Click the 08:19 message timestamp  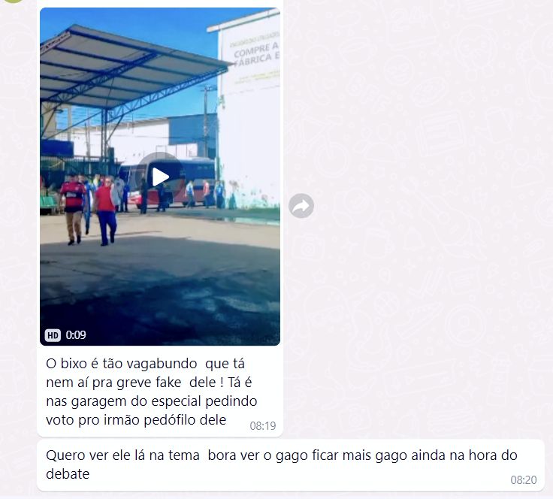coord(263,426)
